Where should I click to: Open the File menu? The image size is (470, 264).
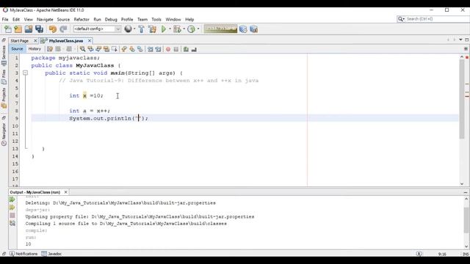[x=5, y=20]
